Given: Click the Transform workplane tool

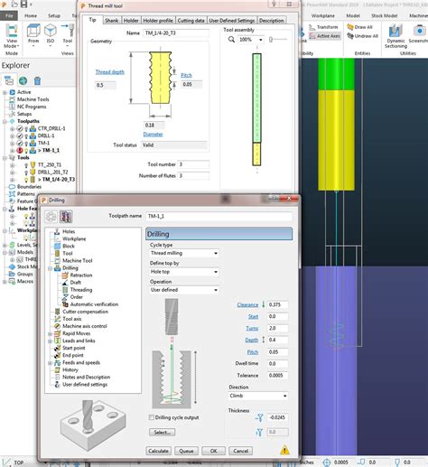Looking at the screenshot, I should [323, 27].
